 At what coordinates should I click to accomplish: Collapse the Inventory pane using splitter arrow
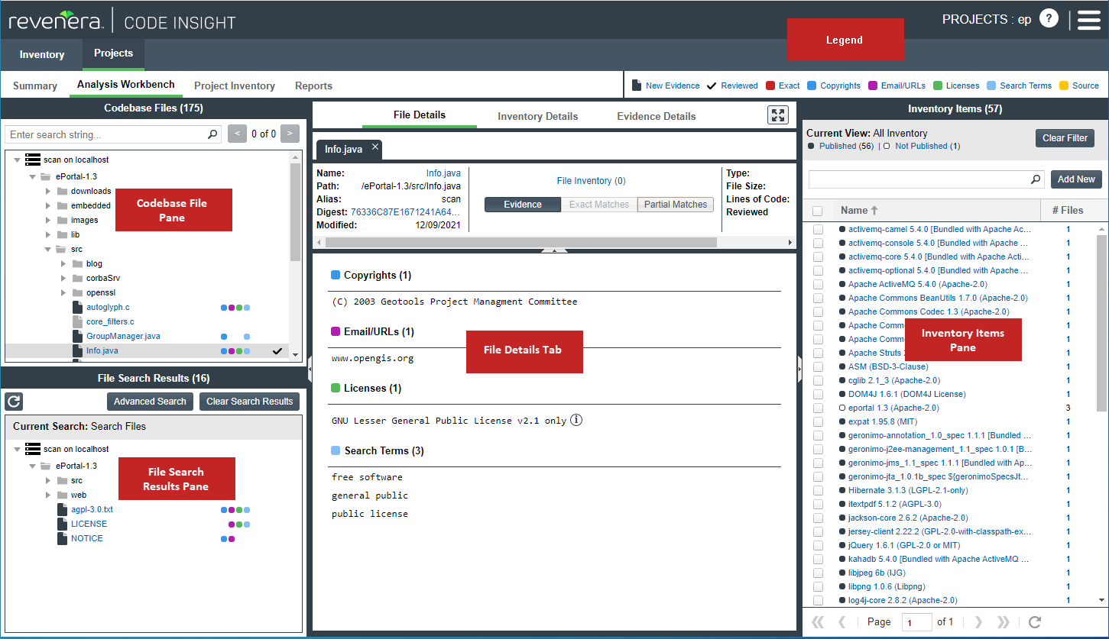click(799, 370)
